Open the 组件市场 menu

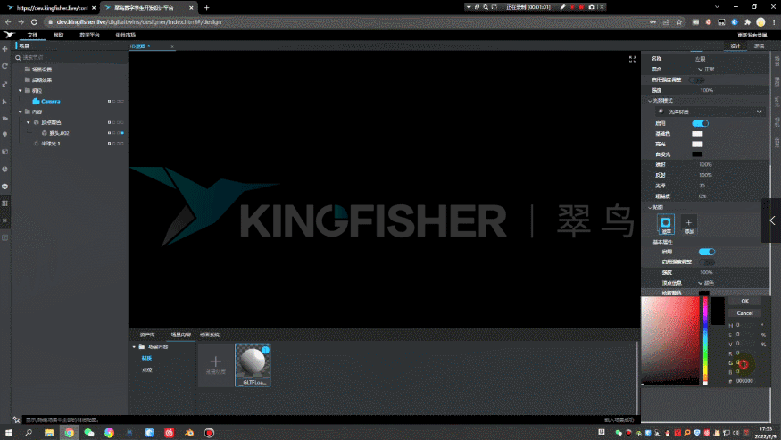pyautogui.click(x=126, y=35)
